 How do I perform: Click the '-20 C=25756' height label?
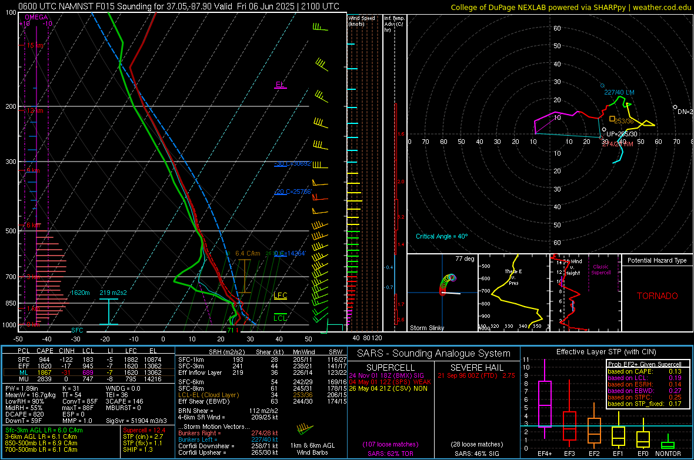(293, 192)
